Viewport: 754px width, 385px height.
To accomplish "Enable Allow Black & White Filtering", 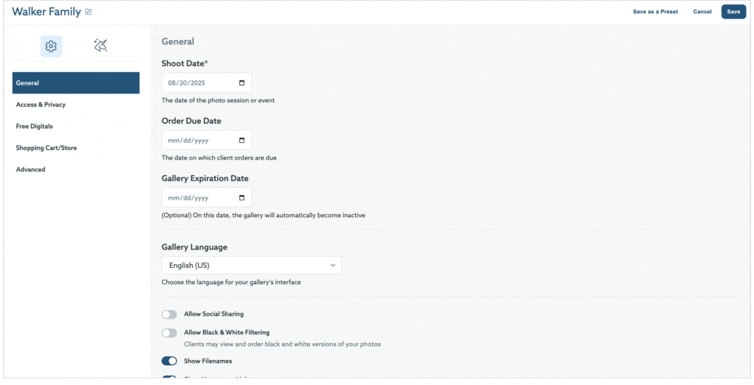I will [x=169, y=333].
